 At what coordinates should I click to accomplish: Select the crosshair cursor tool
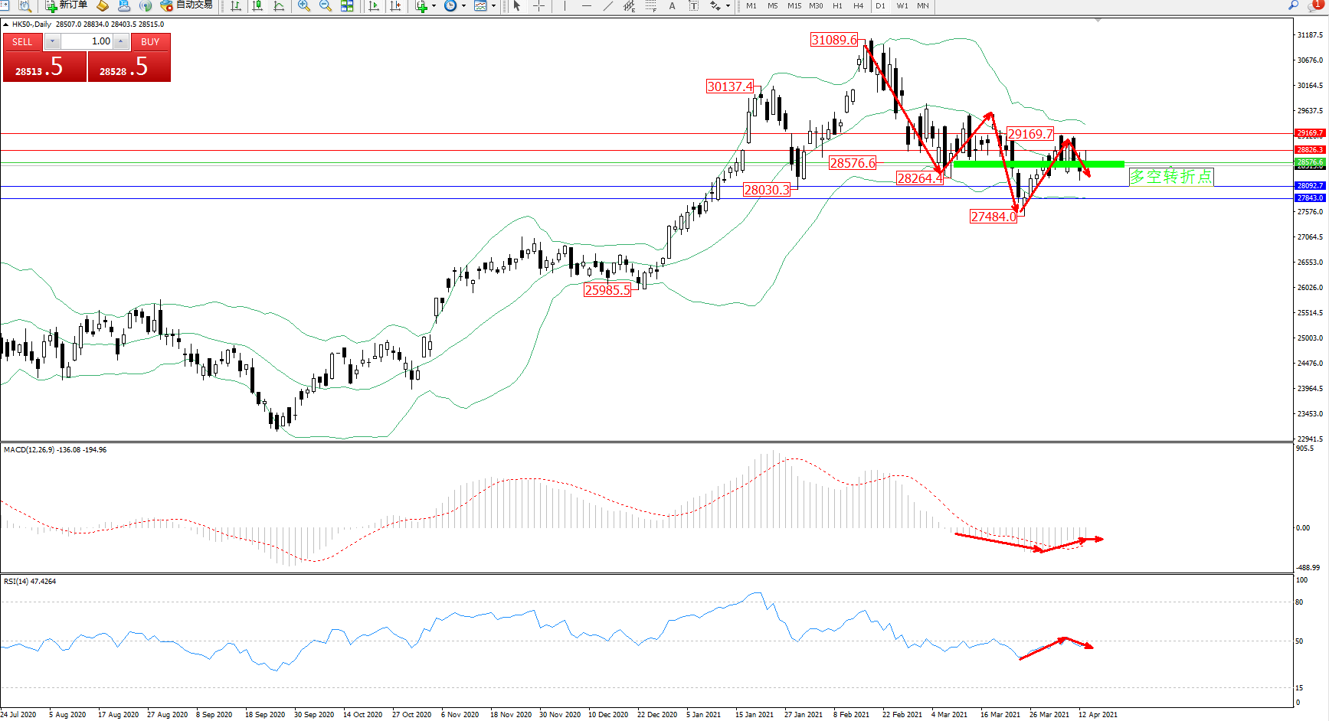point(539,5)
